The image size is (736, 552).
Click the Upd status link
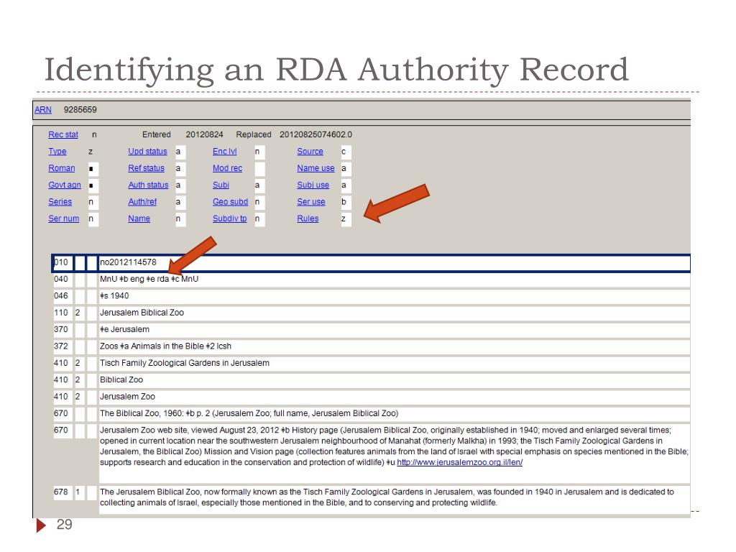click(x=147, y=152)
